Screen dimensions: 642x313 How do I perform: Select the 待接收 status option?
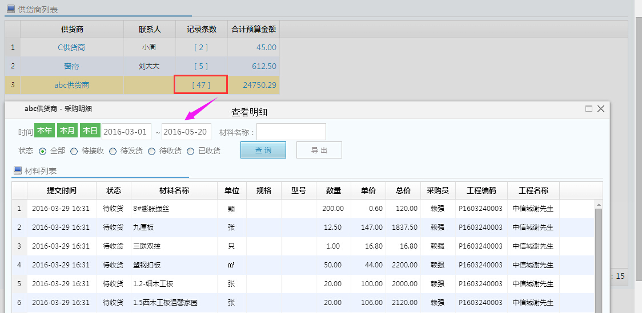[74, 151]
